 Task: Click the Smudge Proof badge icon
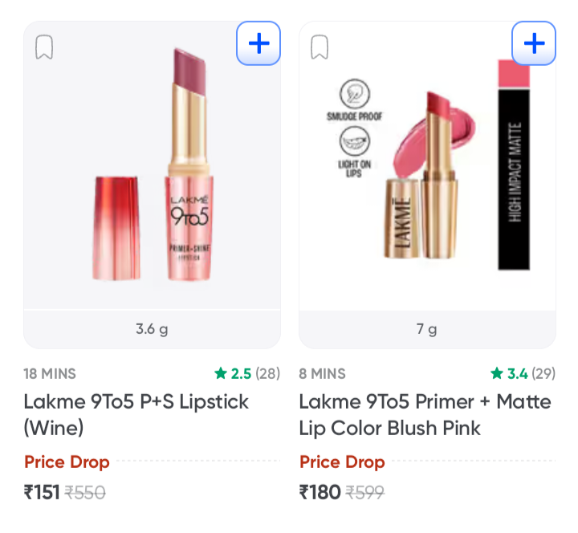point(355,94)
